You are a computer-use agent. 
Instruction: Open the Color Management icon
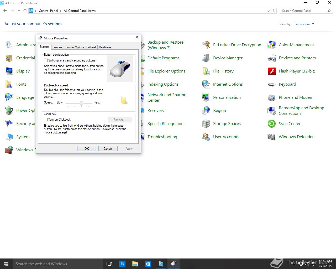(271, 45)
